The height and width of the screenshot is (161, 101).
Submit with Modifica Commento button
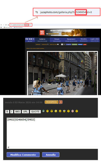(23, 155)
